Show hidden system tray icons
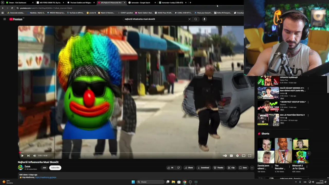The height and width of the screenshot is (185, 329). [x=296, y=182]
